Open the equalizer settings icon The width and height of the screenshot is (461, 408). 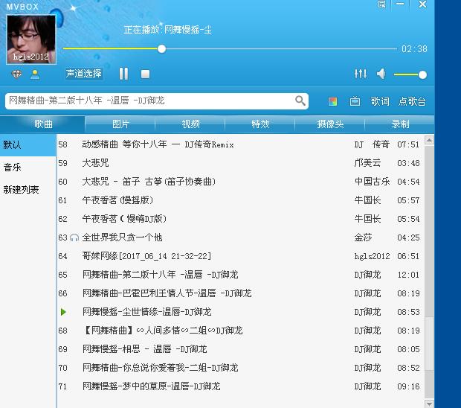pyautogui.click(x=361, y=74)
